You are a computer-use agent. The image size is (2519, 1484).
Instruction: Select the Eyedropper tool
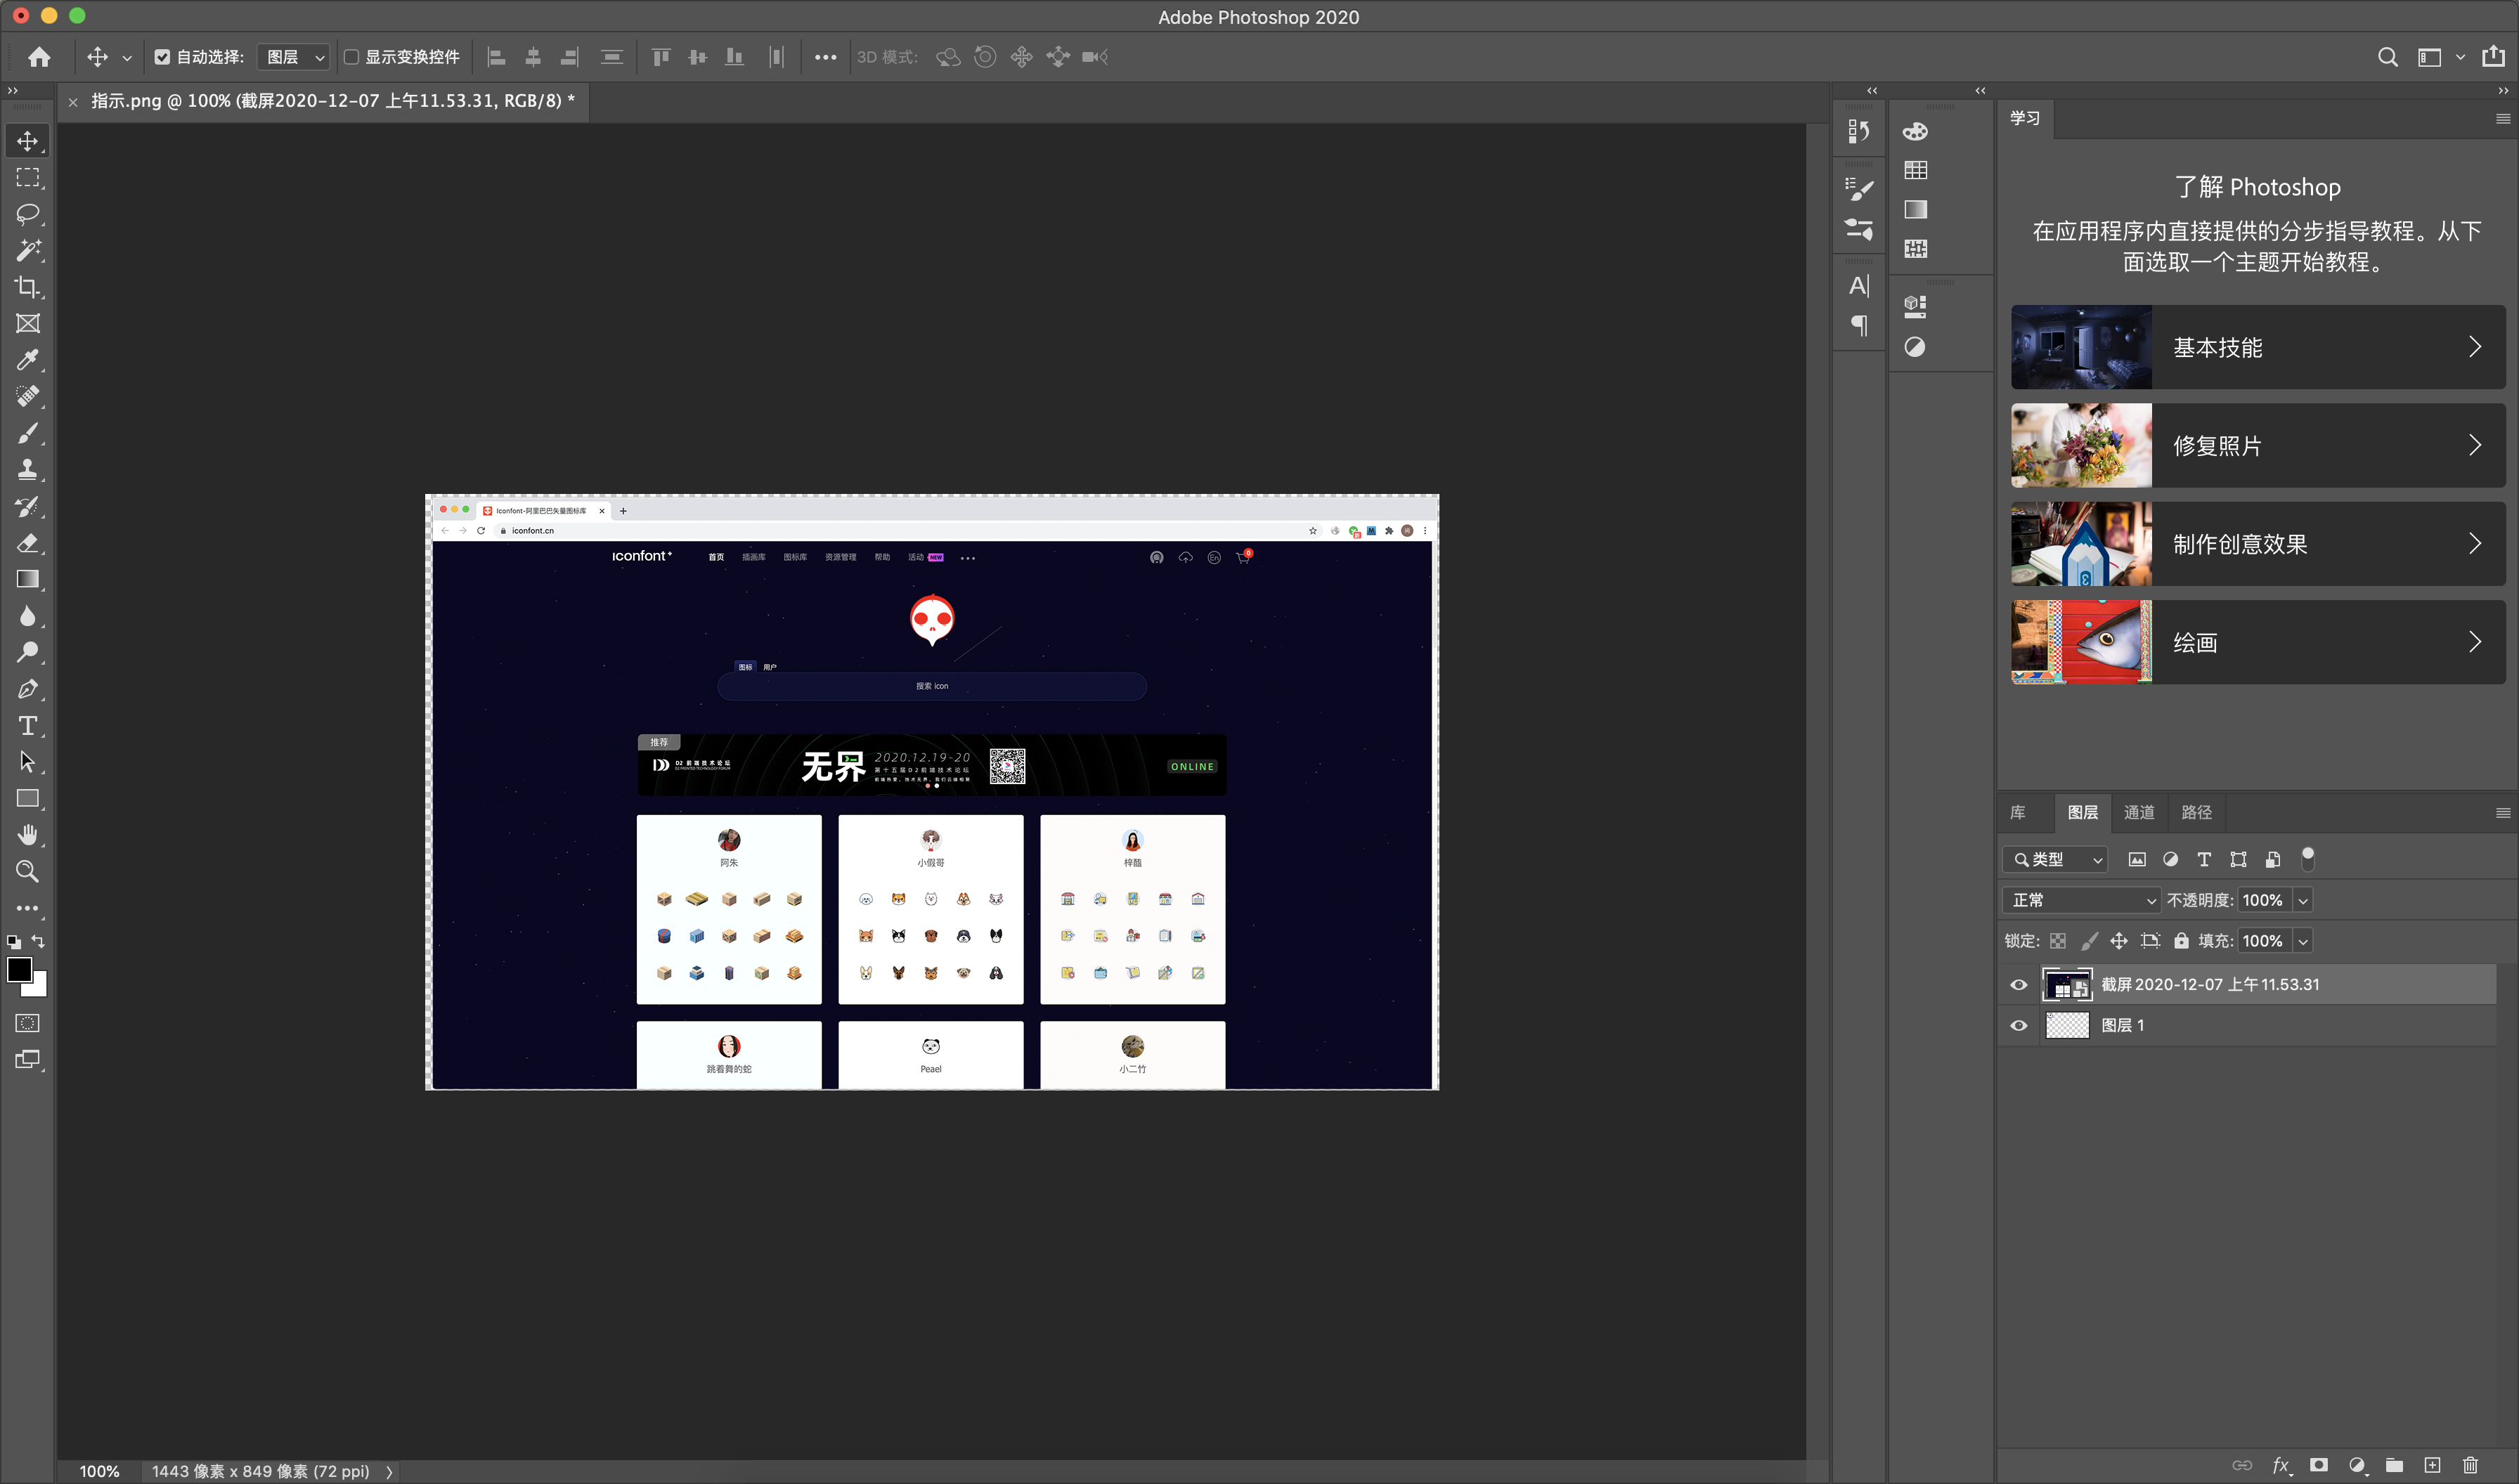pyautogui.click(x=28, y=360)
